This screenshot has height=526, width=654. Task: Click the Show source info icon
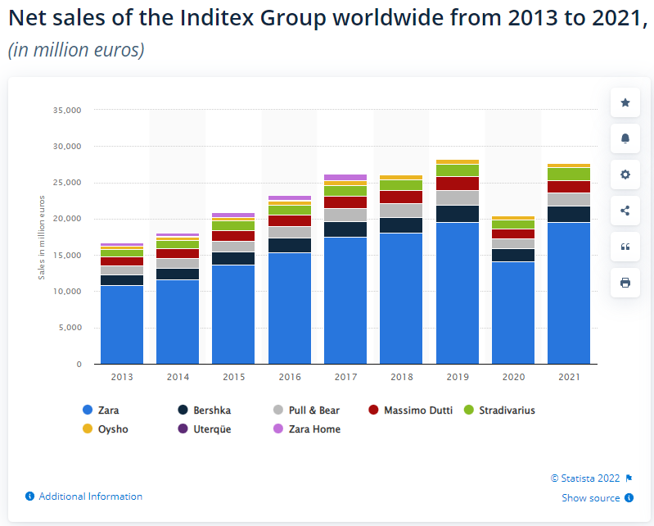click(x=629, y=497)
